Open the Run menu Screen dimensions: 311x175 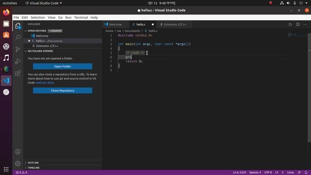(68, 17)
